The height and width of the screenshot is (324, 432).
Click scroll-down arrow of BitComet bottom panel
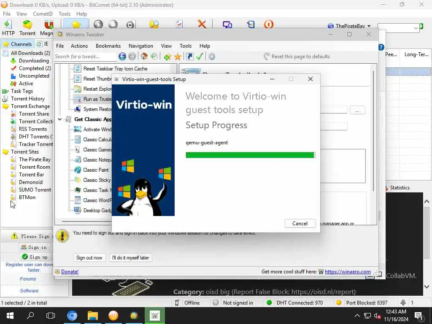pos(427,286)
